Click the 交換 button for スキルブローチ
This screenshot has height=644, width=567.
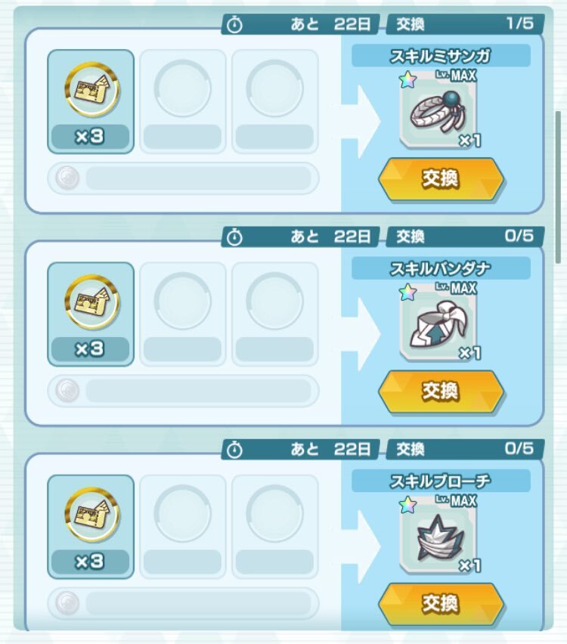point(441,604)
